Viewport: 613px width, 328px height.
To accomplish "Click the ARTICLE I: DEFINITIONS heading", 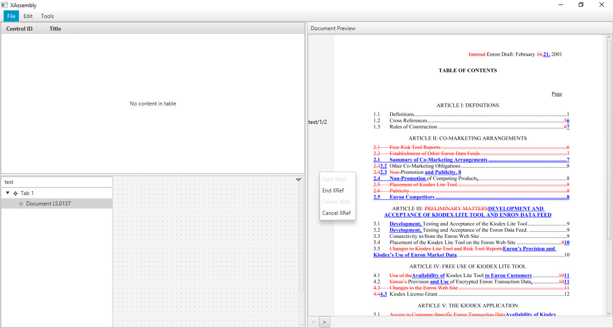I will tap(468, 105).
